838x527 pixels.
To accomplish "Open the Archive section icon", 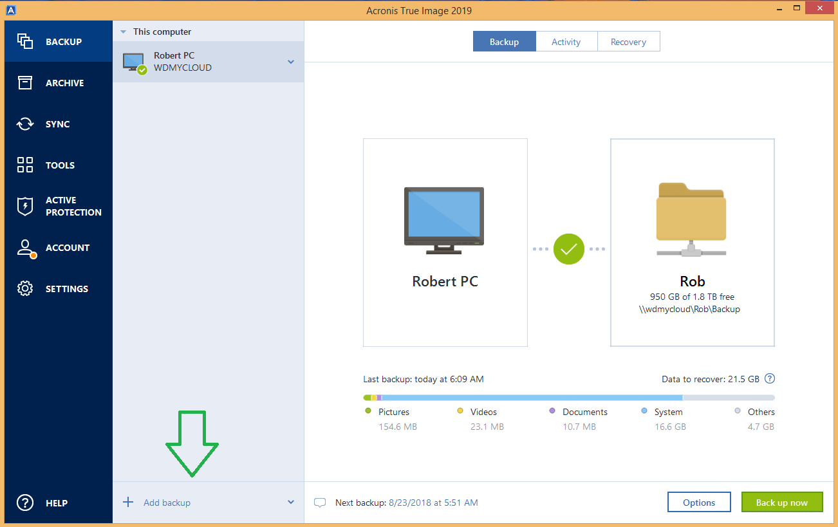I will [x=25, y=83].
